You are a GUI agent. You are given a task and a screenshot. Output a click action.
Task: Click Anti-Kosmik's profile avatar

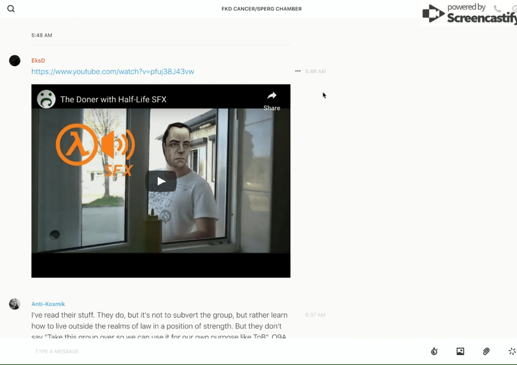click(x=15, y=304)
